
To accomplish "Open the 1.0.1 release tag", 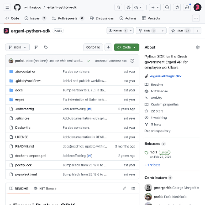I will pyautogui.click(x=153, y=152).
